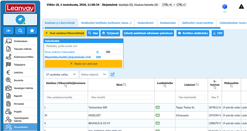
Task: Click Tyhjennä clear button
Action: 110,33
